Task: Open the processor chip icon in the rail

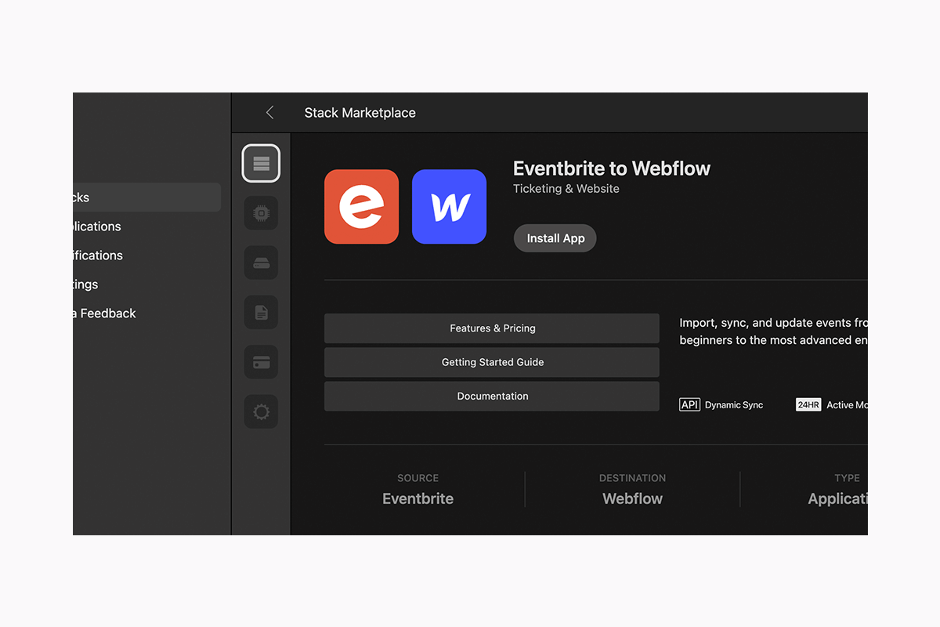Action: [x=261, y=213]
